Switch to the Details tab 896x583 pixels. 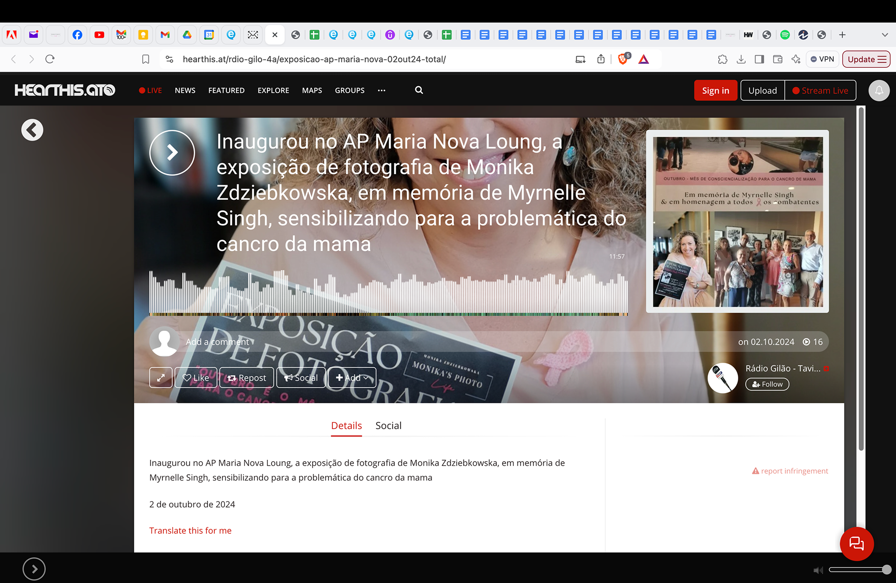point(346,426)
